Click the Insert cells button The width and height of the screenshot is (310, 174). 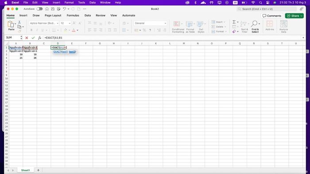(x=218, y=22)
